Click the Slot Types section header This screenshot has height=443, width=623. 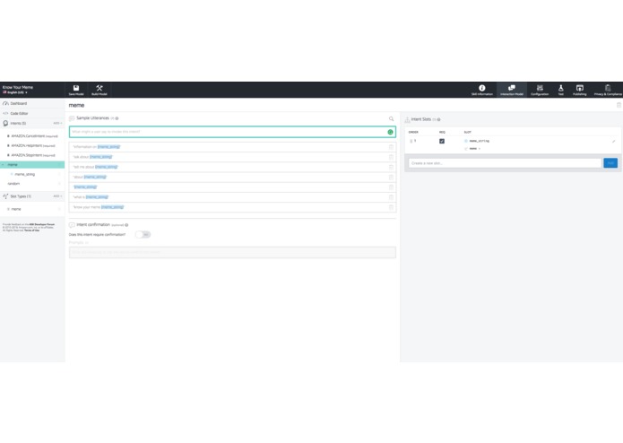pos(21,196)
